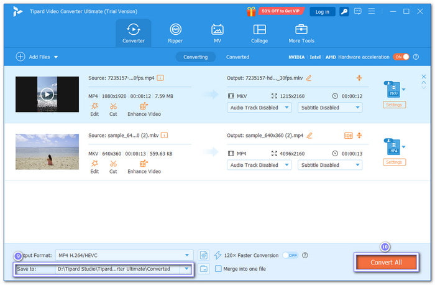Open Audio Track dropdown for MP4 output
The image size is (435, 285).
tap(259, 165)
